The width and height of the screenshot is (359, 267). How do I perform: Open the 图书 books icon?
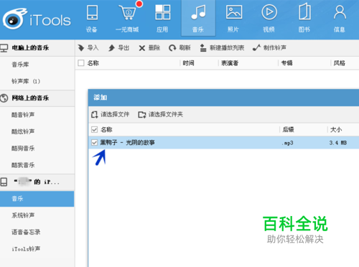coord(304,19)
